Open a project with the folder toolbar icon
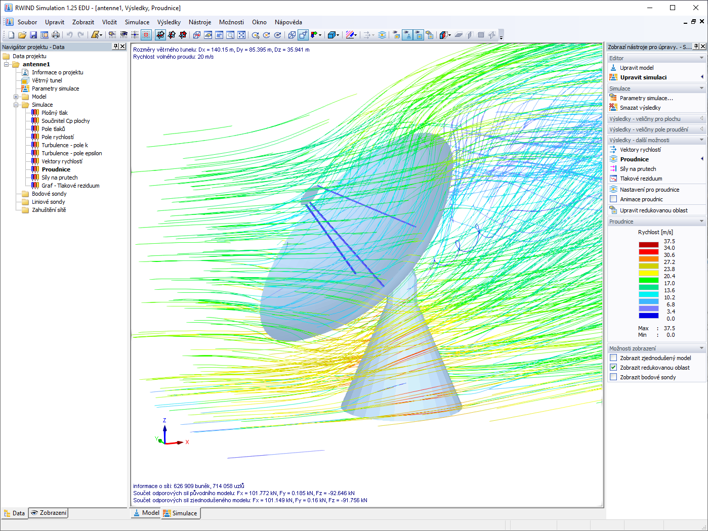708x531 pixels. coord(22,35)
